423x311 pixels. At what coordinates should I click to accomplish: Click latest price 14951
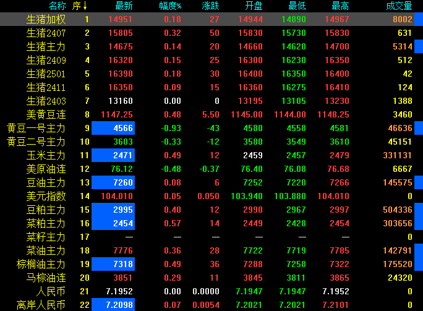click(x=121, y=19)
